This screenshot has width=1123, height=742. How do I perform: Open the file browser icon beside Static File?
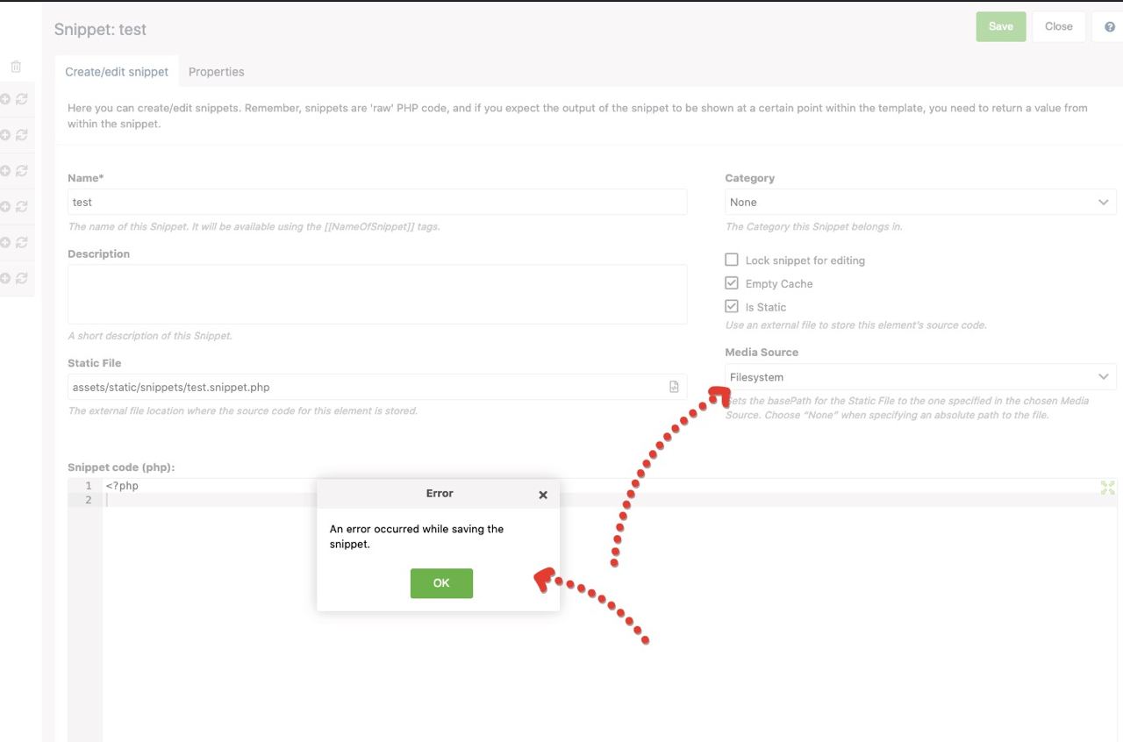[x=673, y=386]
